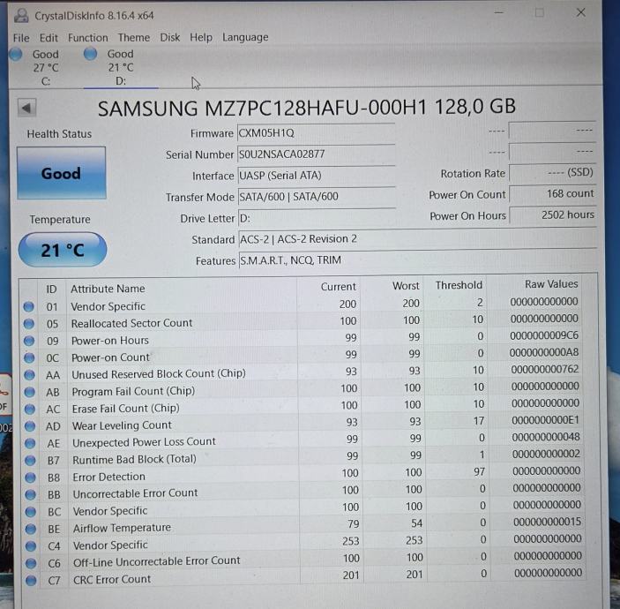Click status dot for Off-Line Uncorrectable Error
Viewport: 620px width, 609px height.
(31, 563)
